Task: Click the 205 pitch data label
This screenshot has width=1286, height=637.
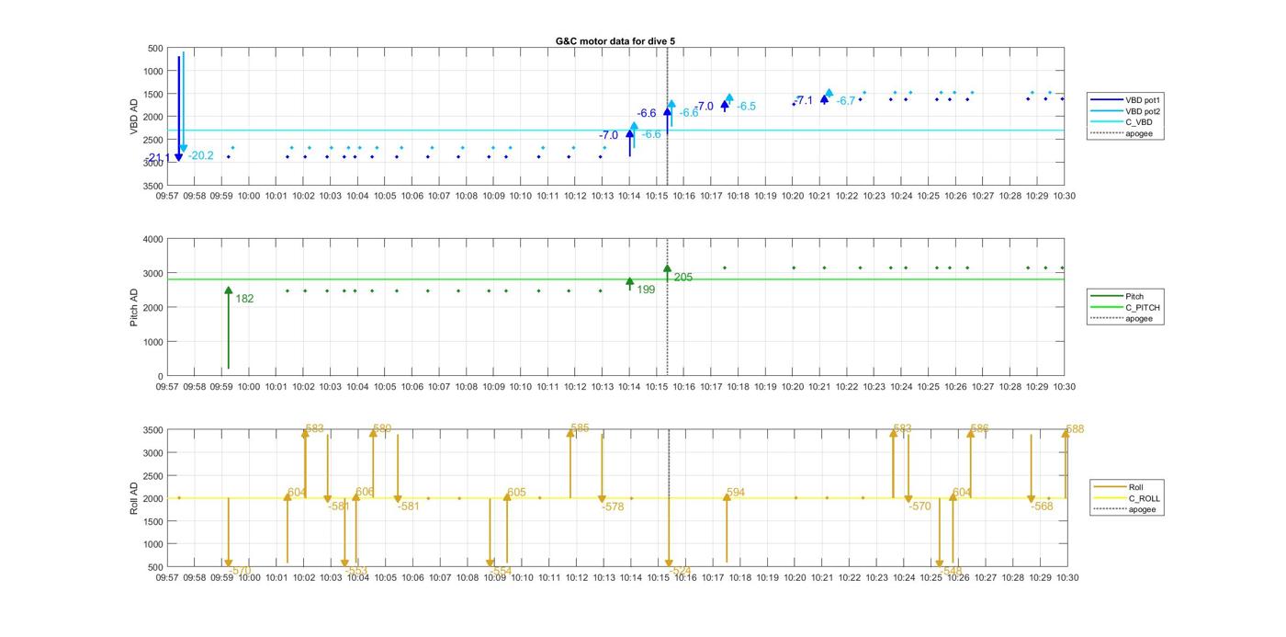Action: point(683,277)
